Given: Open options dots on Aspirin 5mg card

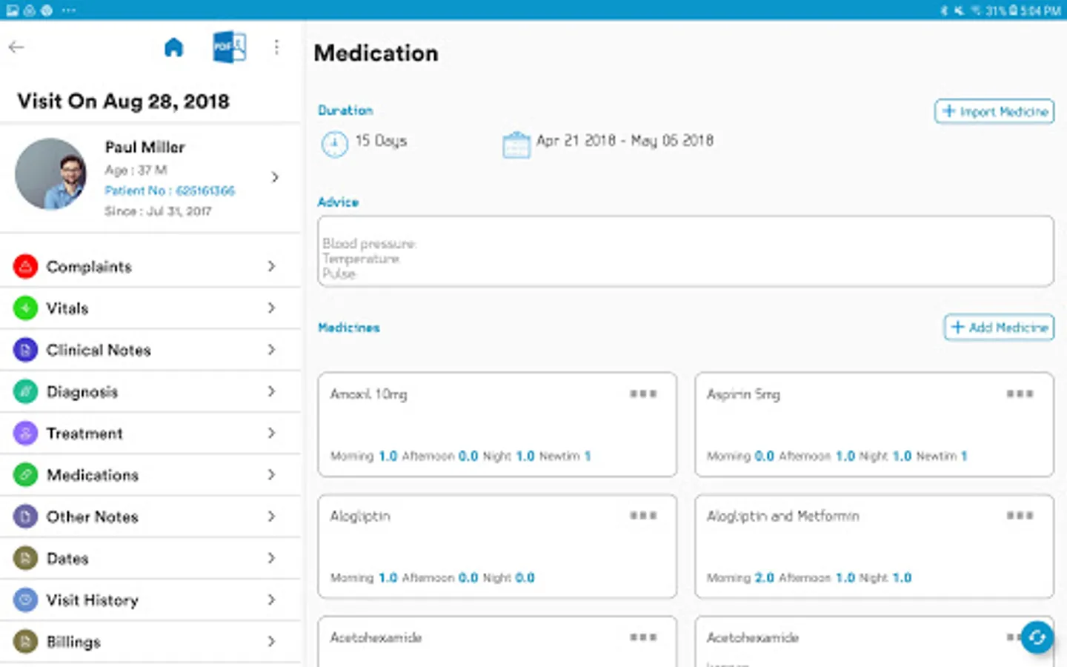Looking at the screenshot, I should pyautogui.click(x=1020, y=394).
